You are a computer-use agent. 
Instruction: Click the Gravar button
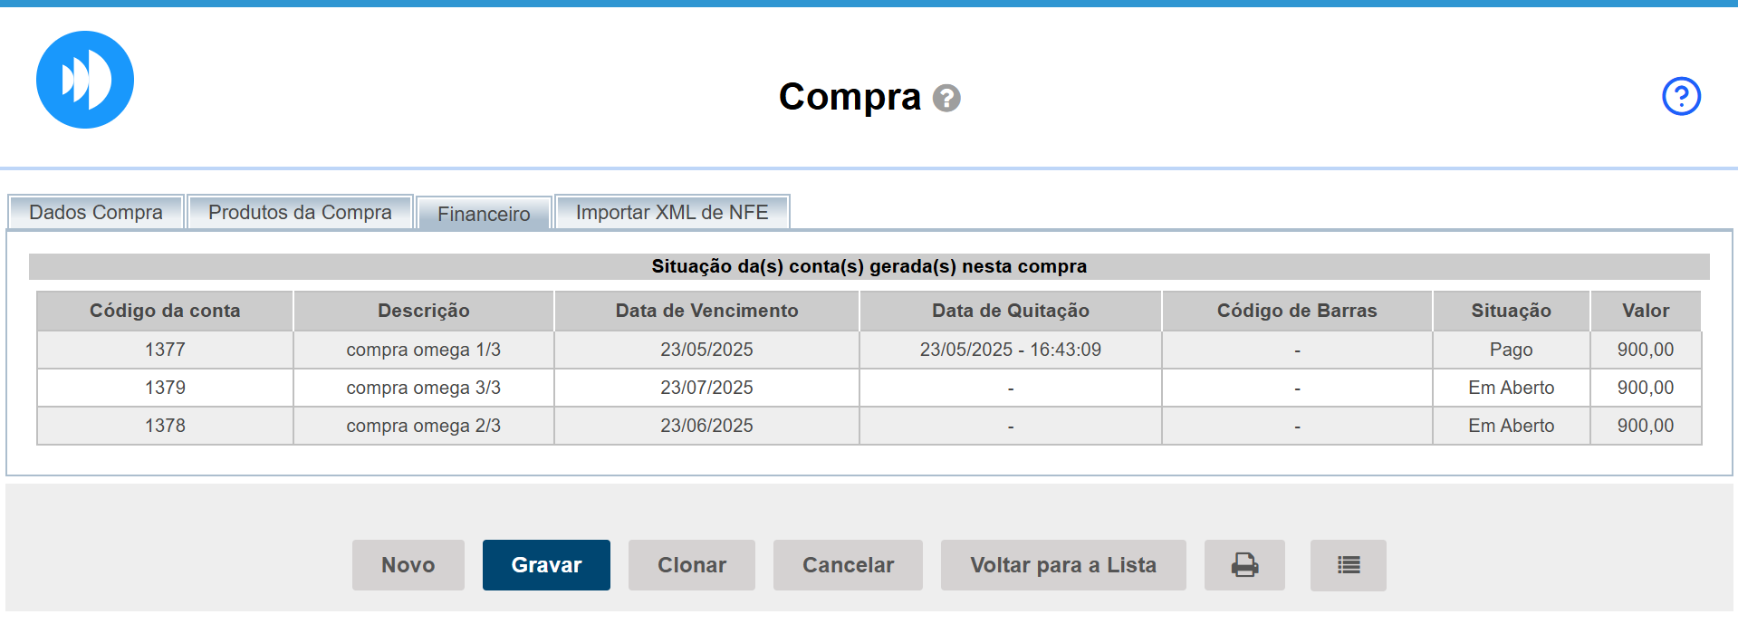pos(546,565)
